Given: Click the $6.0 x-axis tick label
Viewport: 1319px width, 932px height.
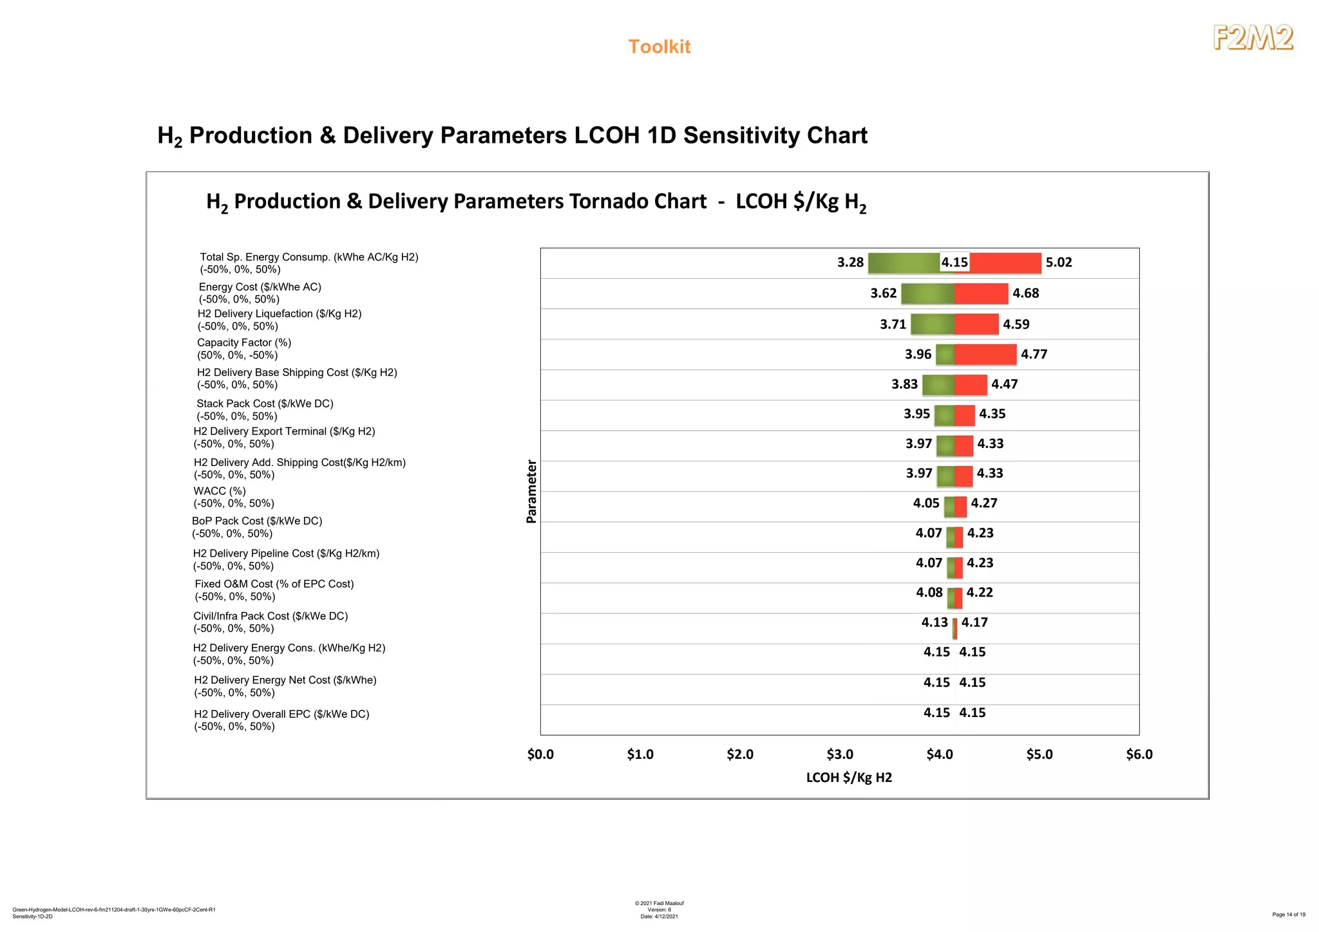Looking at the screenshot, I should pos(1139,754).
